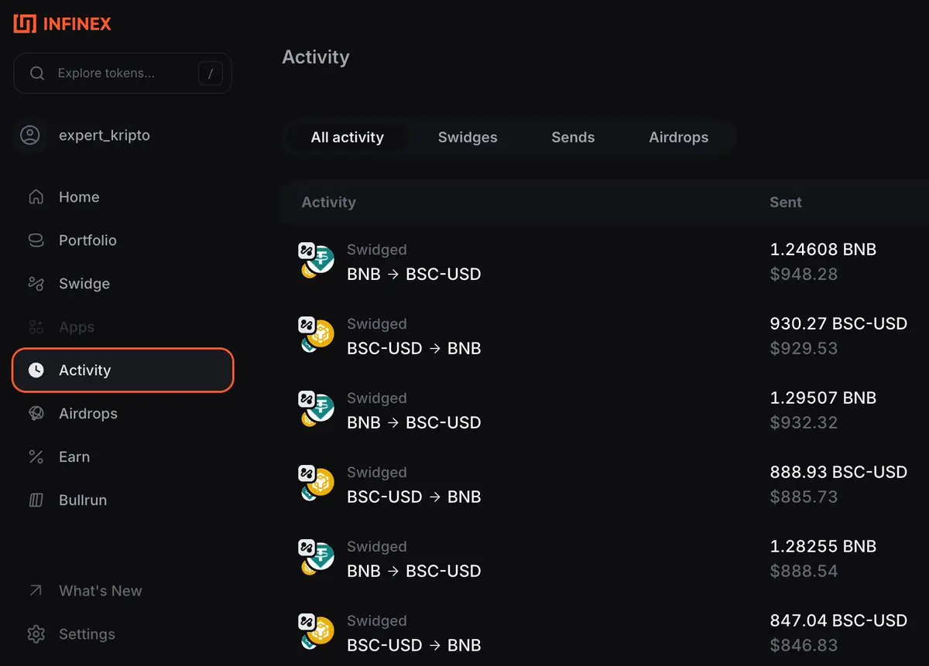Click the $888.54 value

point(804,572)
